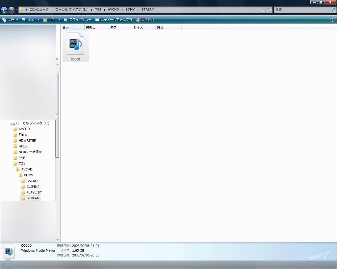Click the サイズ 1.65 GB value
The height and width of the screenshot is (269, 337).
click(78, 251)
